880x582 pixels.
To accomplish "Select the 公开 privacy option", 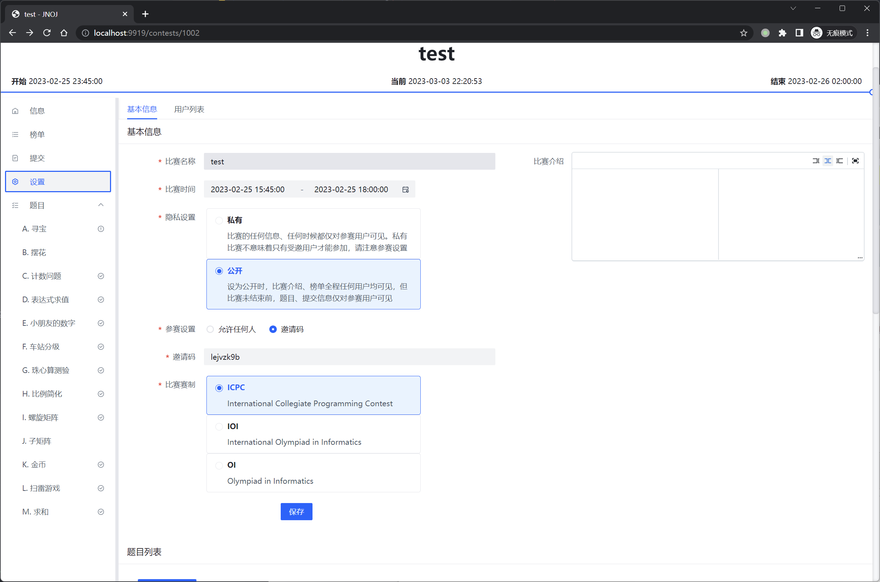I will [313, 284].
